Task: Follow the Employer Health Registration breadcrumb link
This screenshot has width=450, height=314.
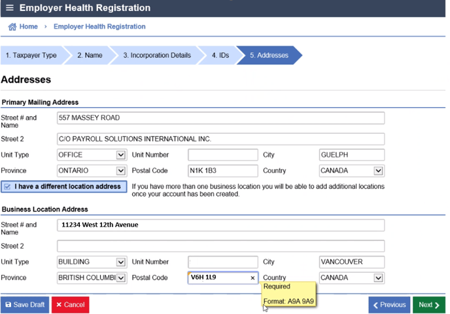Action: pyautogui.click(x=99, y=27)
